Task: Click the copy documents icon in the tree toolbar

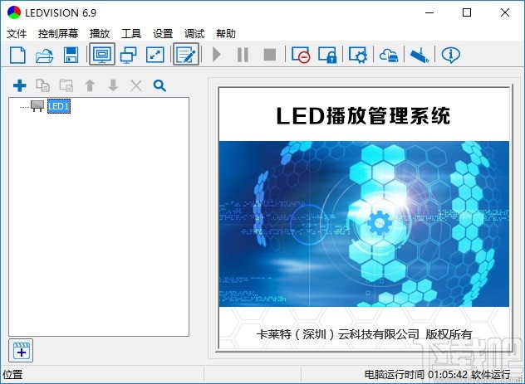Action: (43, 85)
